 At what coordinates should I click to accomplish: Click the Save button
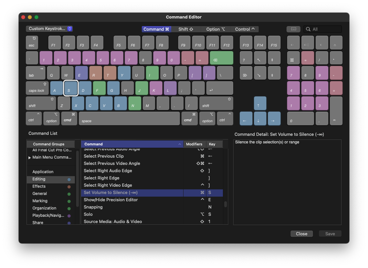click(x=330, y=234)
